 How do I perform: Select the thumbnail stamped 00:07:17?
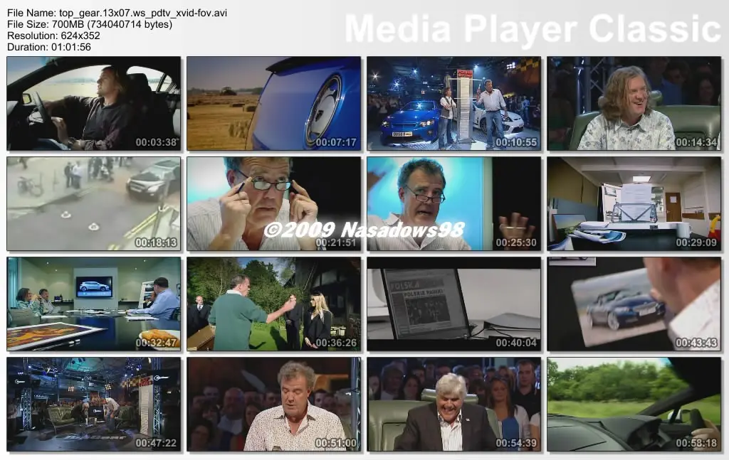coord(274,104)
